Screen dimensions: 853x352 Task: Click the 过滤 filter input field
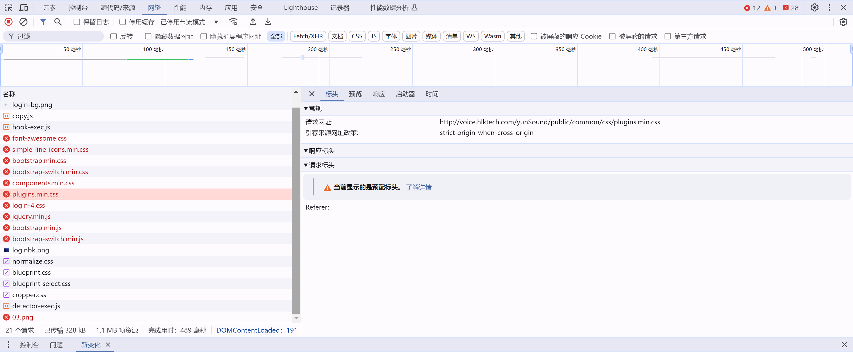coord(54,36)
